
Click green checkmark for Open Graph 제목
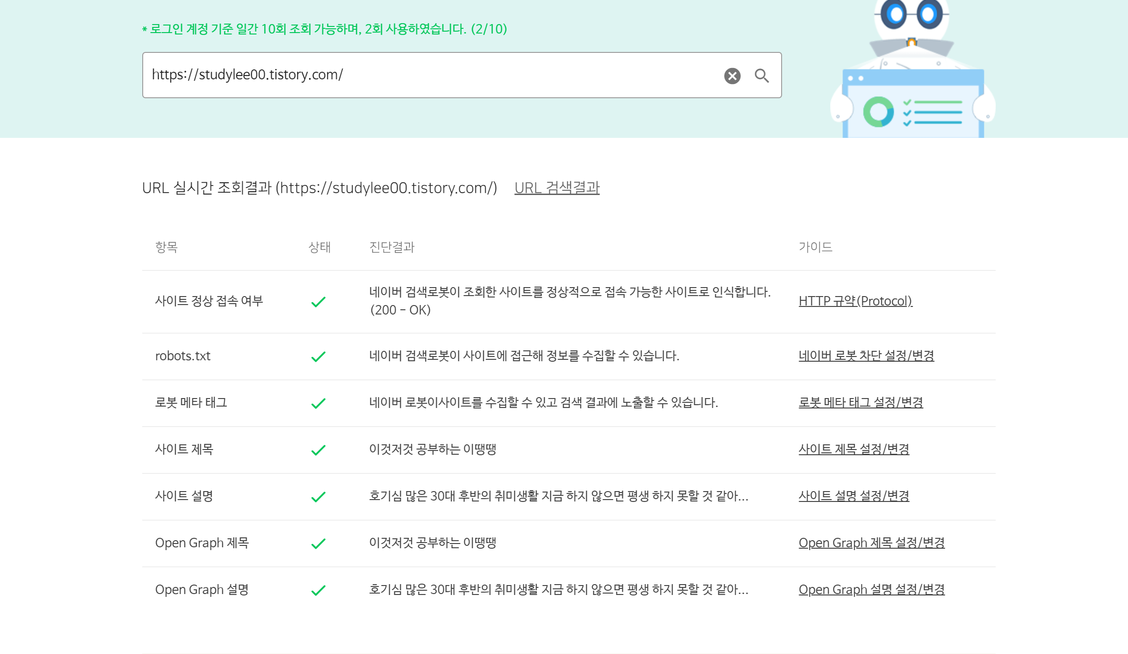[319, 544]
